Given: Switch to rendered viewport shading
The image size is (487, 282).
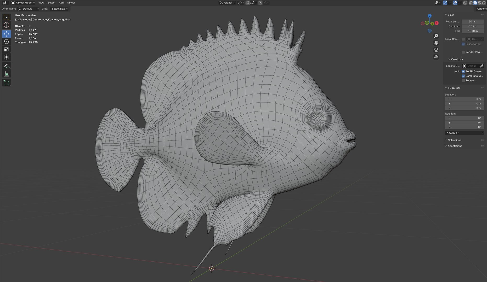Looking at the screenshot, I should coord(484,3).
